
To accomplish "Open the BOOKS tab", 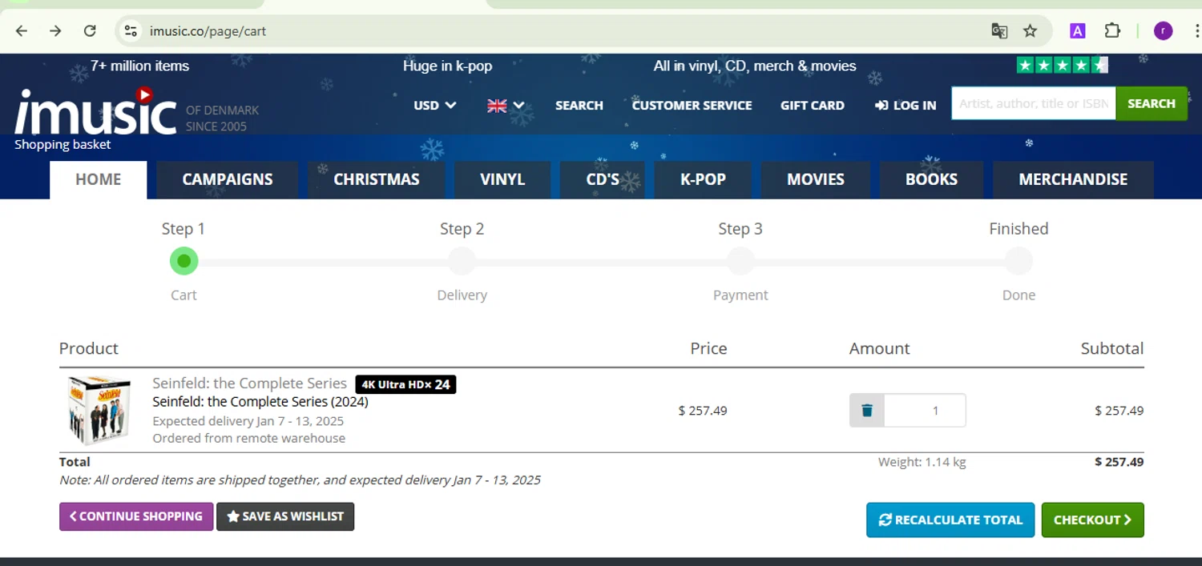I will tap(931, 179).
